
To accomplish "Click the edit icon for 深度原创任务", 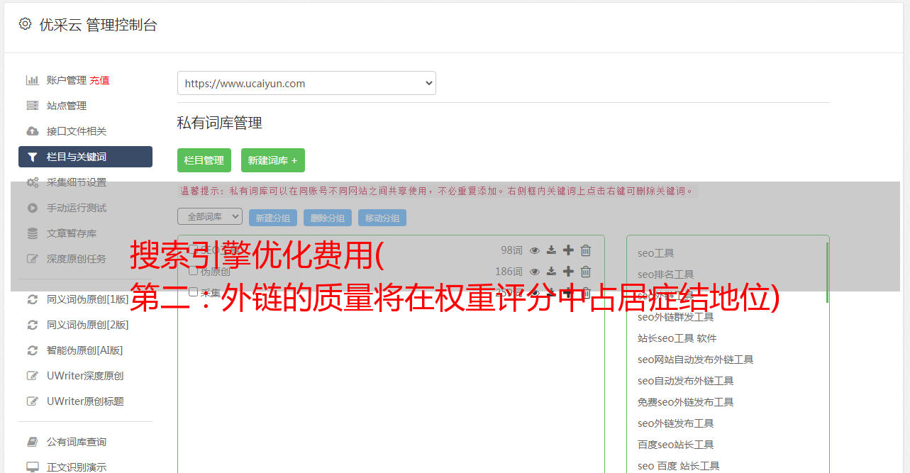I will click(x=32, y=259).
